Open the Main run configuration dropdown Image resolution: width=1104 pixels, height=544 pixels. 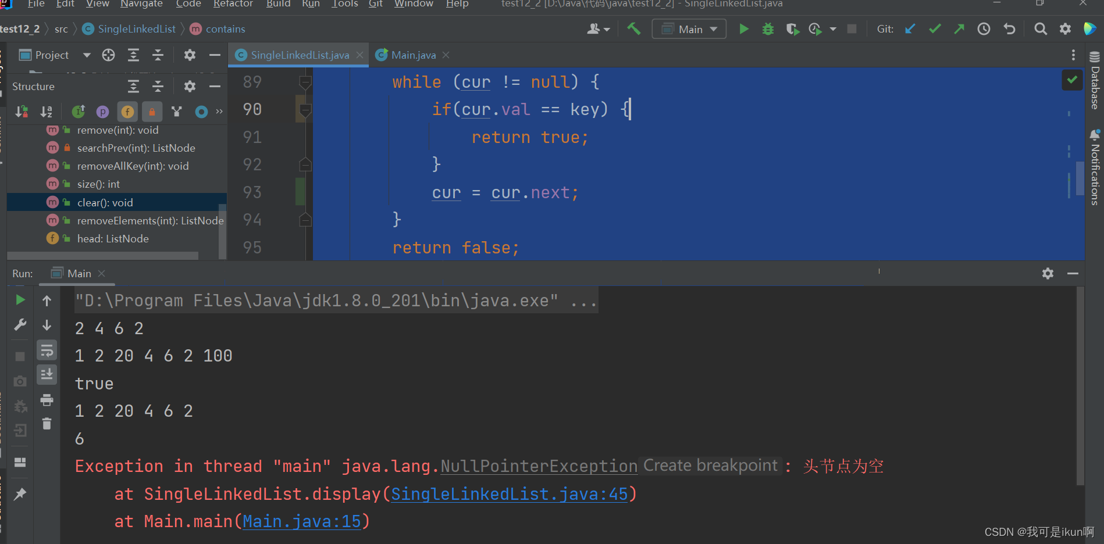[689, 29]
